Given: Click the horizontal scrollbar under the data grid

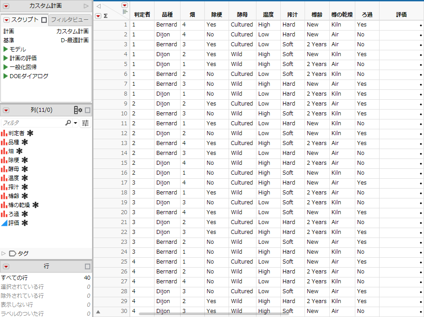Looking at the screenshot, I should click(214, 314).
